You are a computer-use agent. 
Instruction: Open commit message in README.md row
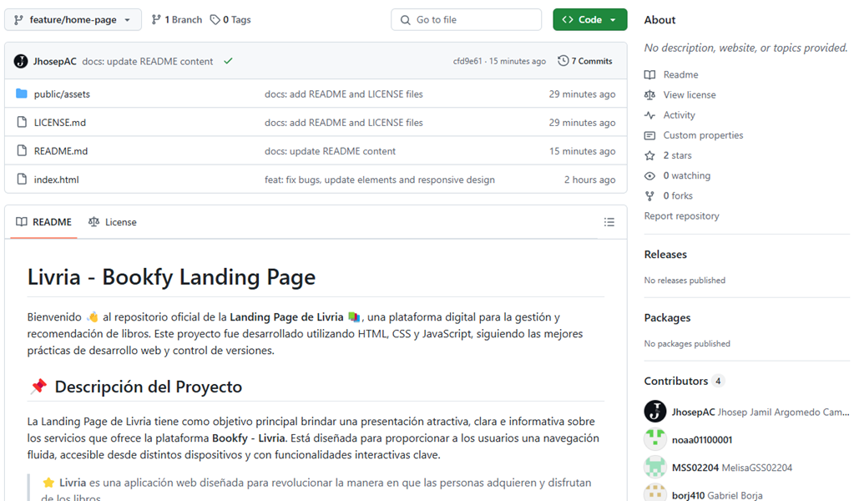[330, 151]
